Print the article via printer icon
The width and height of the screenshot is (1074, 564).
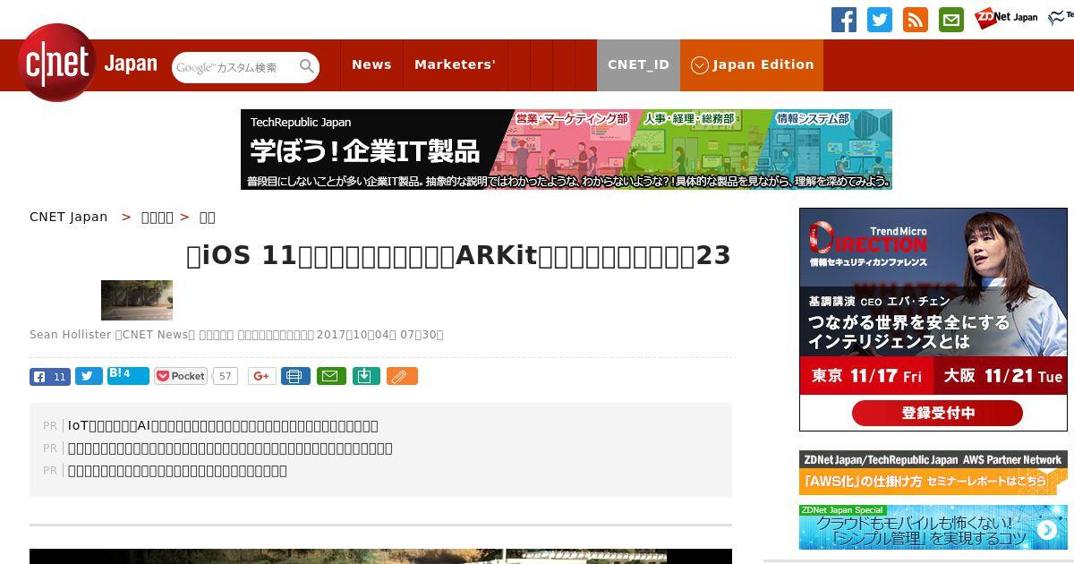point(295,376)
